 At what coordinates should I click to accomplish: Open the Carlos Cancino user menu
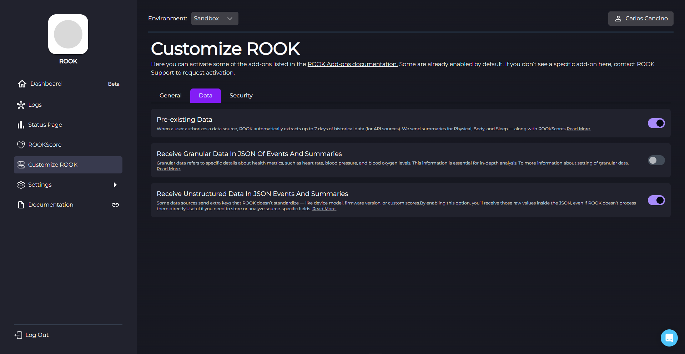[x=640, y=19]
